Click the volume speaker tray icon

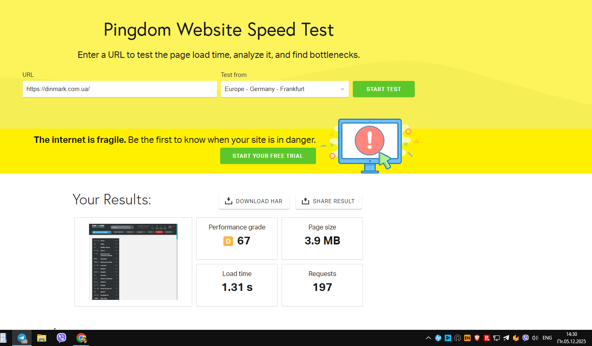pos(535,338)
